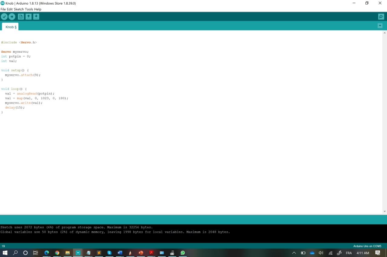The height and width of the screenshot is (257, 387).
Task: Click the 'val = analogRead(potpin);' line
Action: 30,94
